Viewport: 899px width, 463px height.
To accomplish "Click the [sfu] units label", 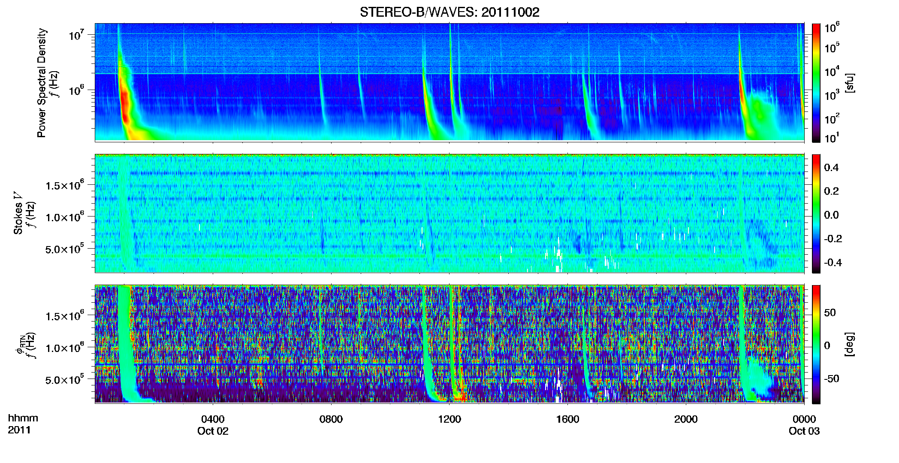I will tap(850, 83).
